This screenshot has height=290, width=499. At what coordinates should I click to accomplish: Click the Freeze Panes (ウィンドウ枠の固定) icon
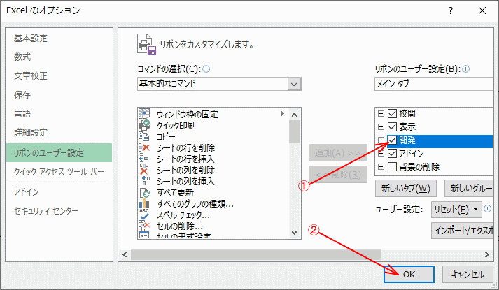pos(145,113)
